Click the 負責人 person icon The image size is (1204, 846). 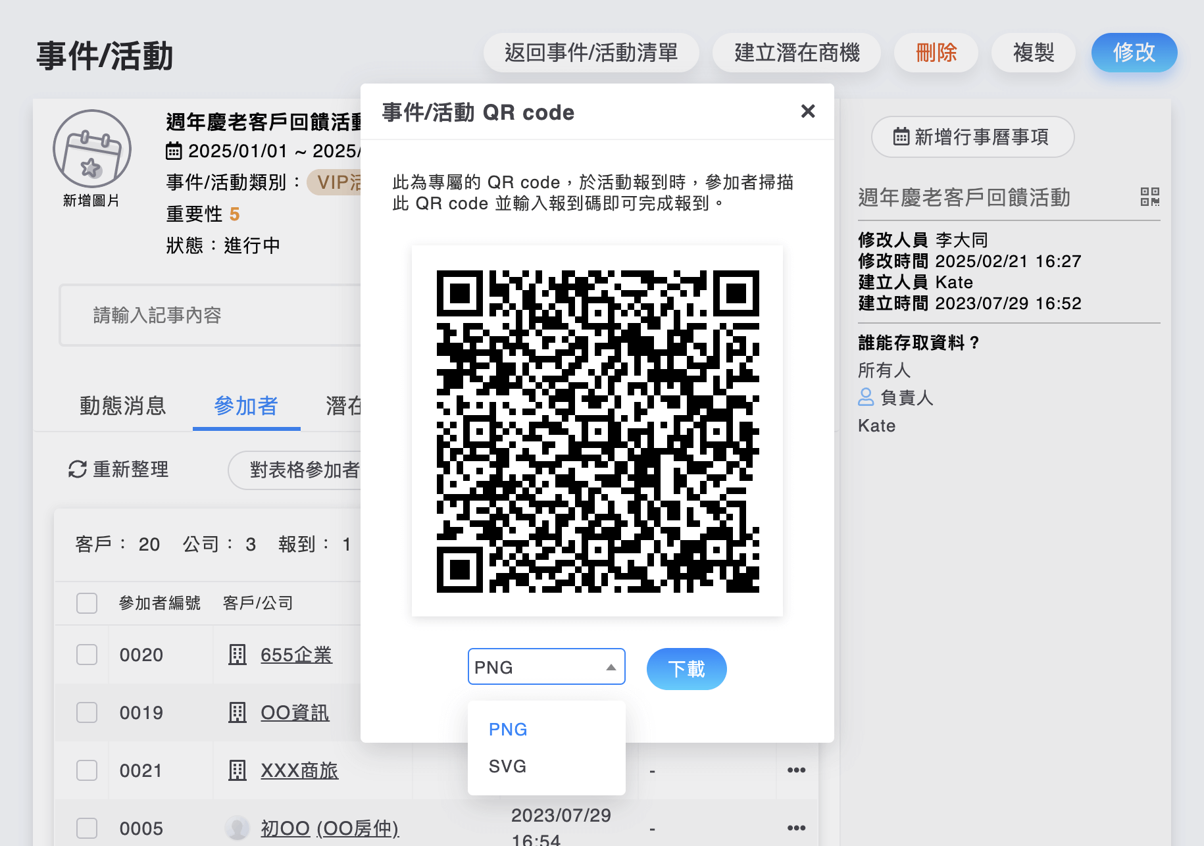tap(866, 397)
